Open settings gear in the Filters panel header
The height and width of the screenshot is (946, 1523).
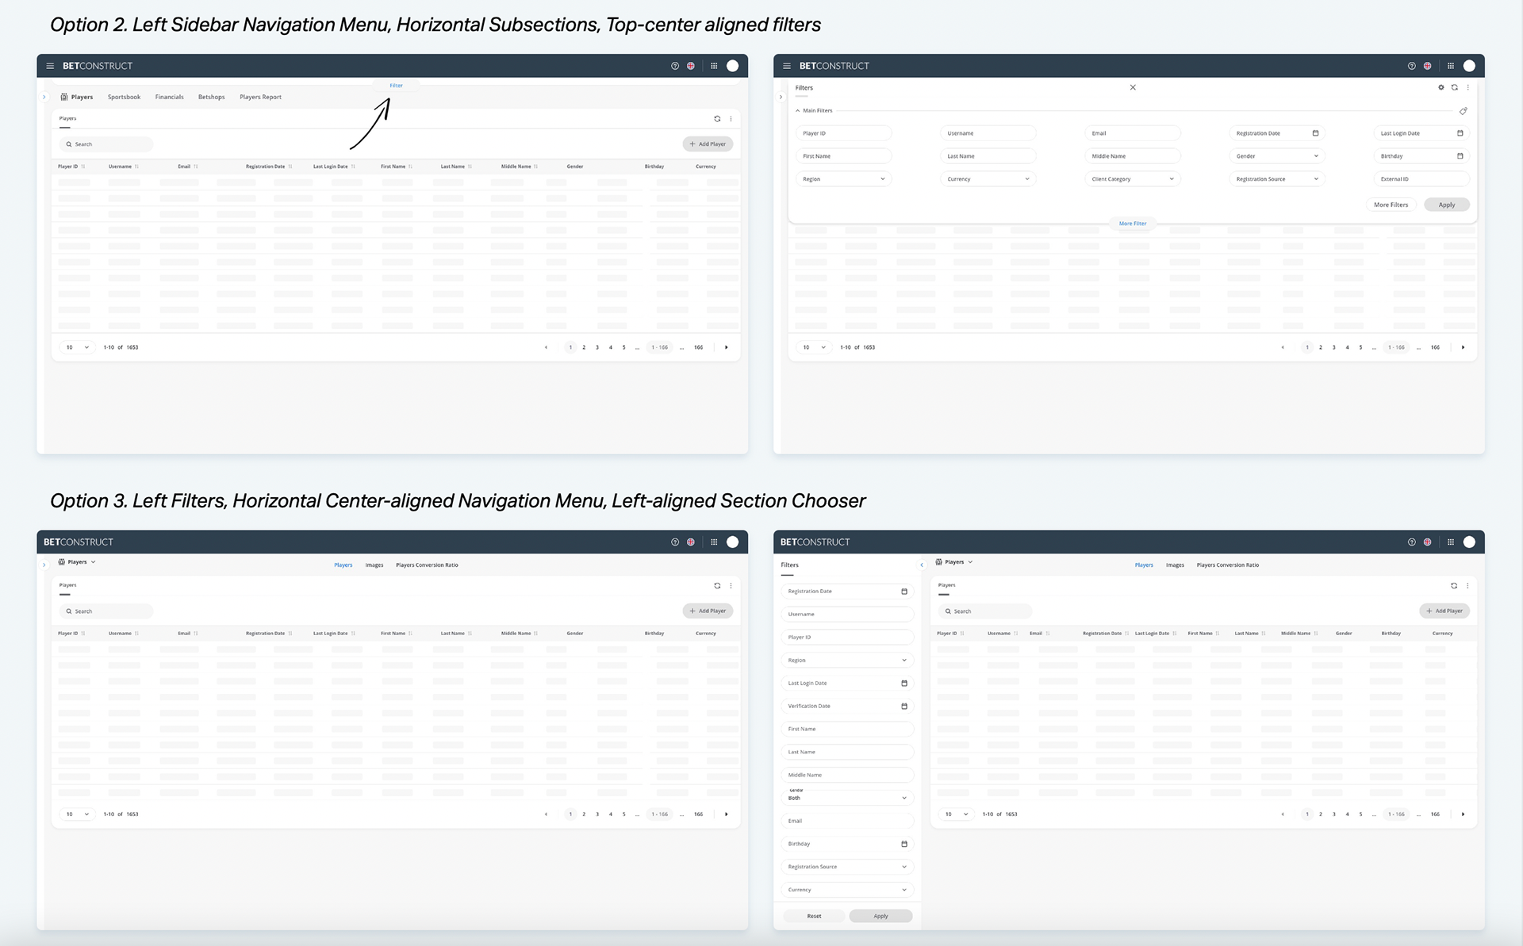click(x=1441, y=87)
